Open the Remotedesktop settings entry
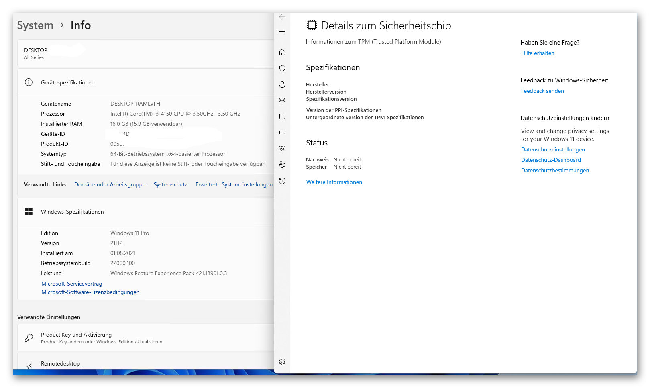 click(x=146, y=361)
